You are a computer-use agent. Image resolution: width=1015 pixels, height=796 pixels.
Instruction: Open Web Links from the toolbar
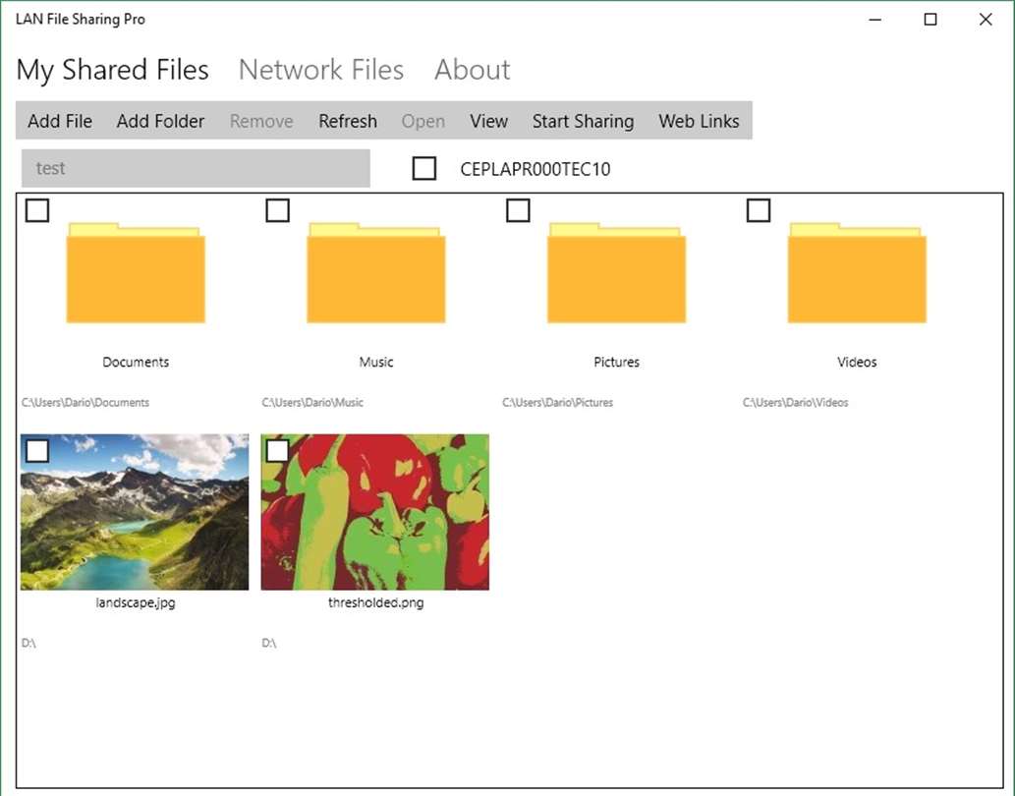tap(699, 121)
